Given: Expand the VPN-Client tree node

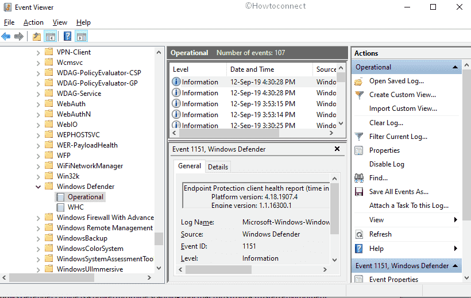Looking at the screenshot, I should click(38, 53).
